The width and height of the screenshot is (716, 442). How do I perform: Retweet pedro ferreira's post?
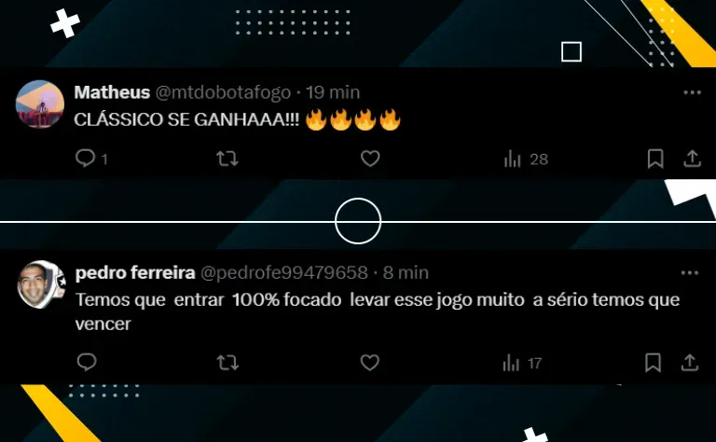point(227,363)
